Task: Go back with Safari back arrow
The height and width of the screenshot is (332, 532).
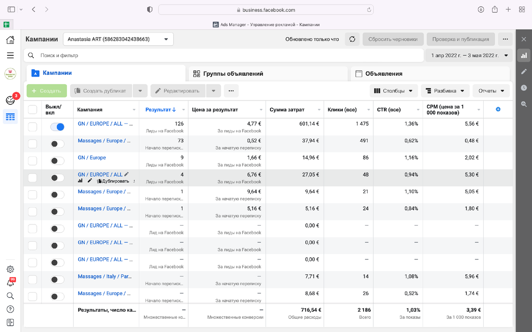Action: (34, 9)
